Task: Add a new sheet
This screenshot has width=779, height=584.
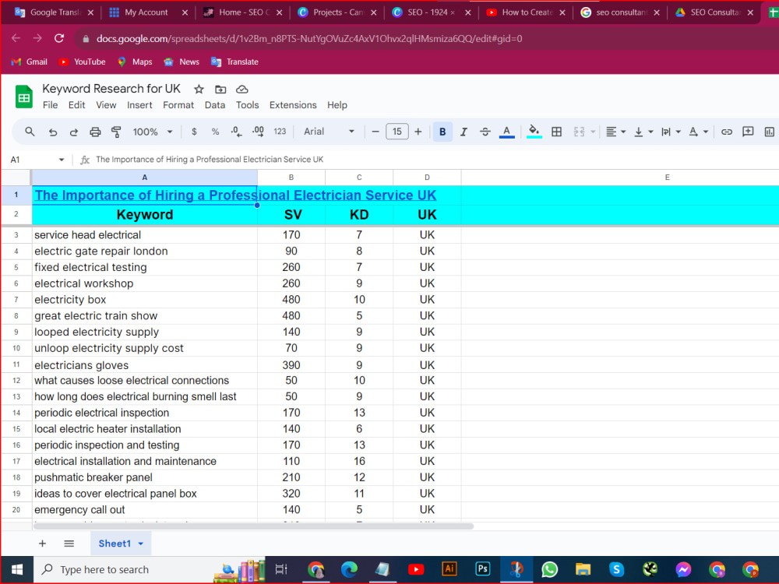Action: click(x=42, y=544)
